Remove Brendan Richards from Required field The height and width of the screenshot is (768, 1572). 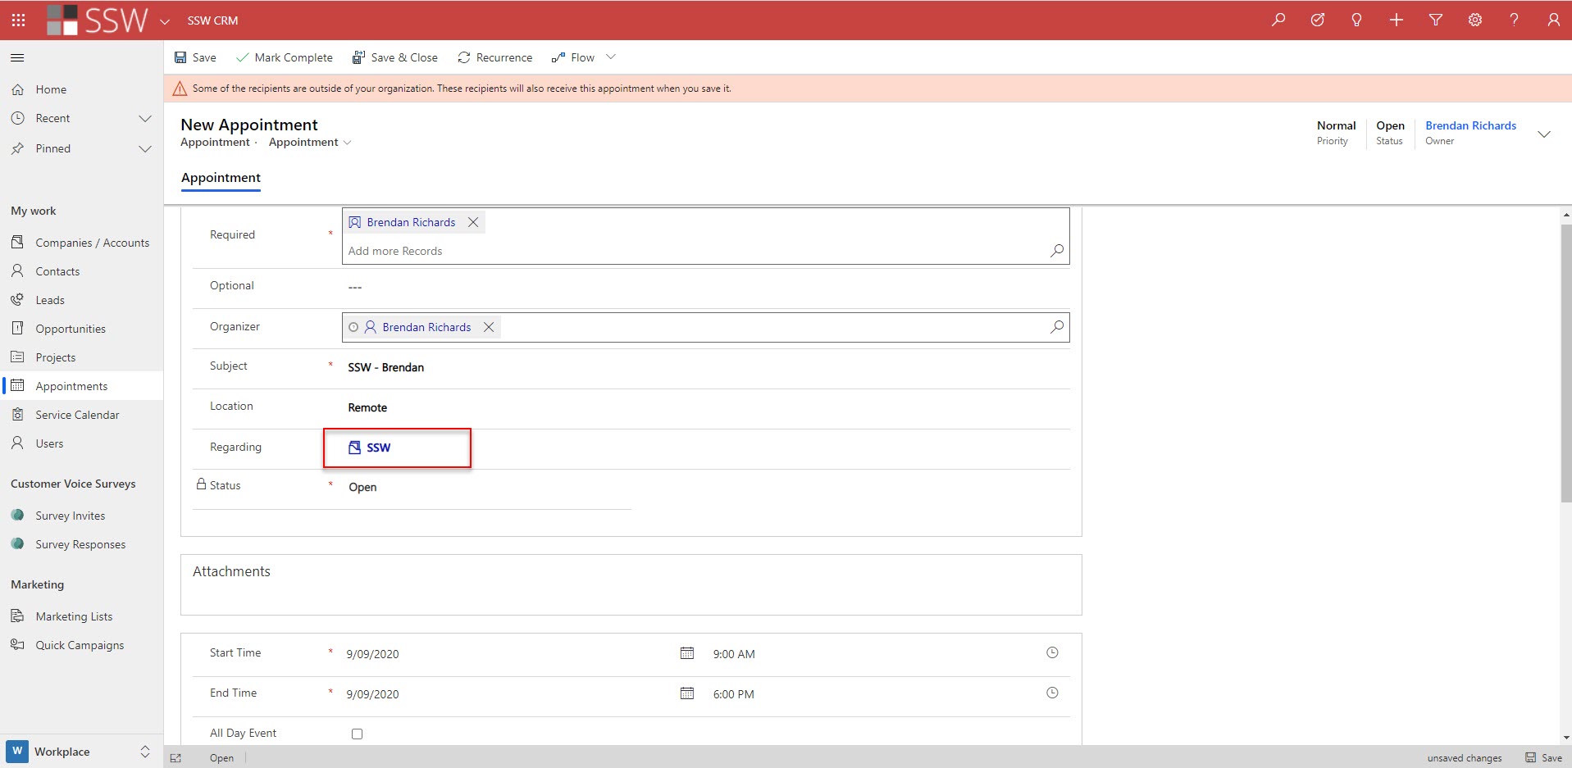pyautogui.click(x=473, y=222)
